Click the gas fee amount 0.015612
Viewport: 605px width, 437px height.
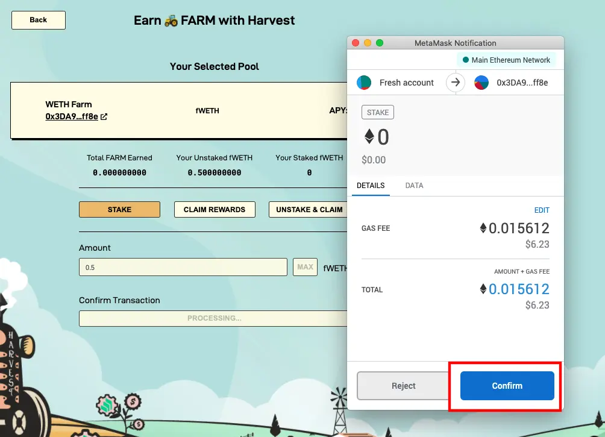point(519,228)
